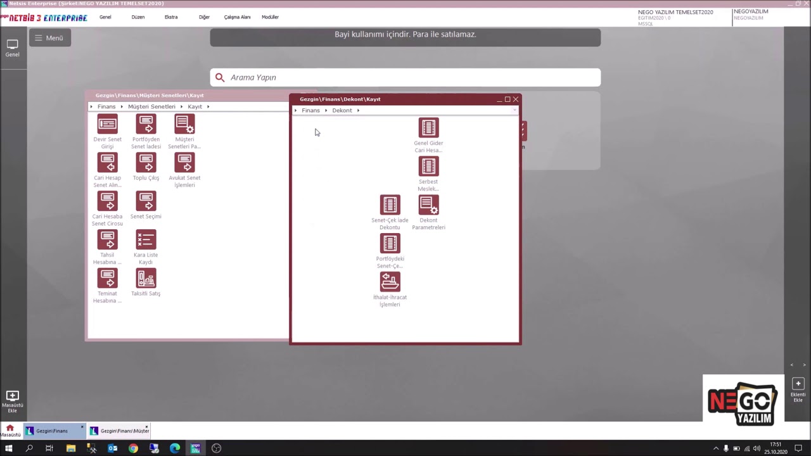Viewport: 811px width, 456px height.
Task: Open the Menü hamburger button
Action: coord(49,38)
